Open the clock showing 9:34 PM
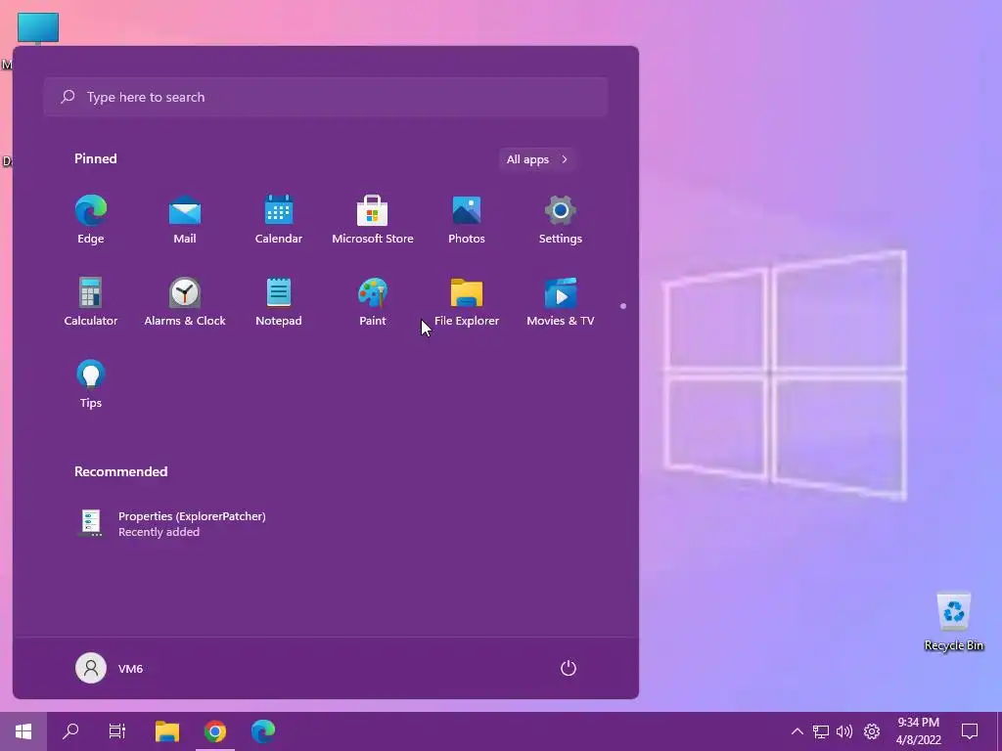The height and width of the screenshot is (751, 1002). 918,731
